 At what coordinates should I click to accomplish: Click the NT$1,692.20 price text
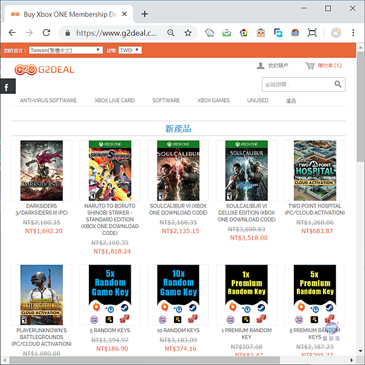pos(44,231)
